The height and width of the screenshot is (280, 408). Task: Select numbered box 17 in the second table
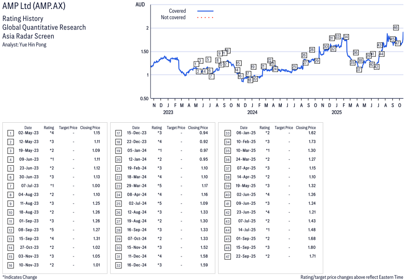(x=118, y=133)
